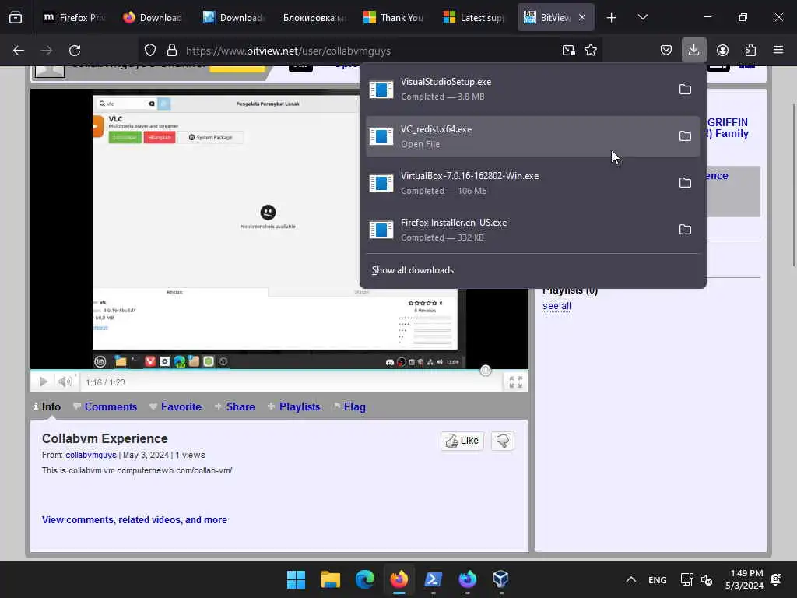Image resolution: width=797 pixels, height=598 pixels.
Task: Open the network icon in system tray
Action: tap(686, 579)
